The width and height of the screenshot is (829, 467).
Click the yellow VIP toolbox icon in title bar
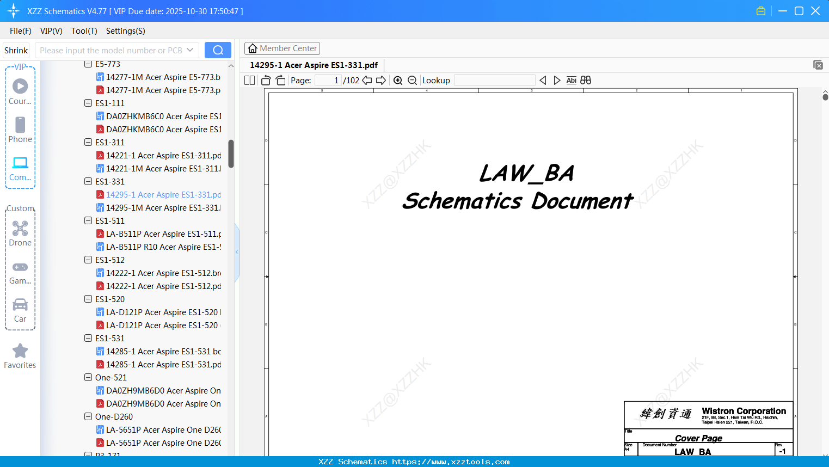(x=761, y=11)
